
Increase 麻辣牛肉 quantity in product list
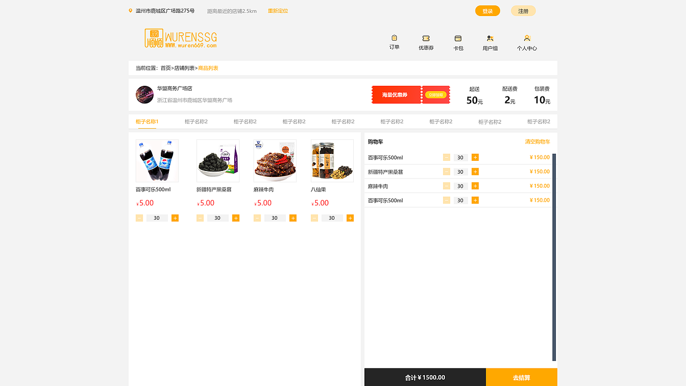[293, 218]
